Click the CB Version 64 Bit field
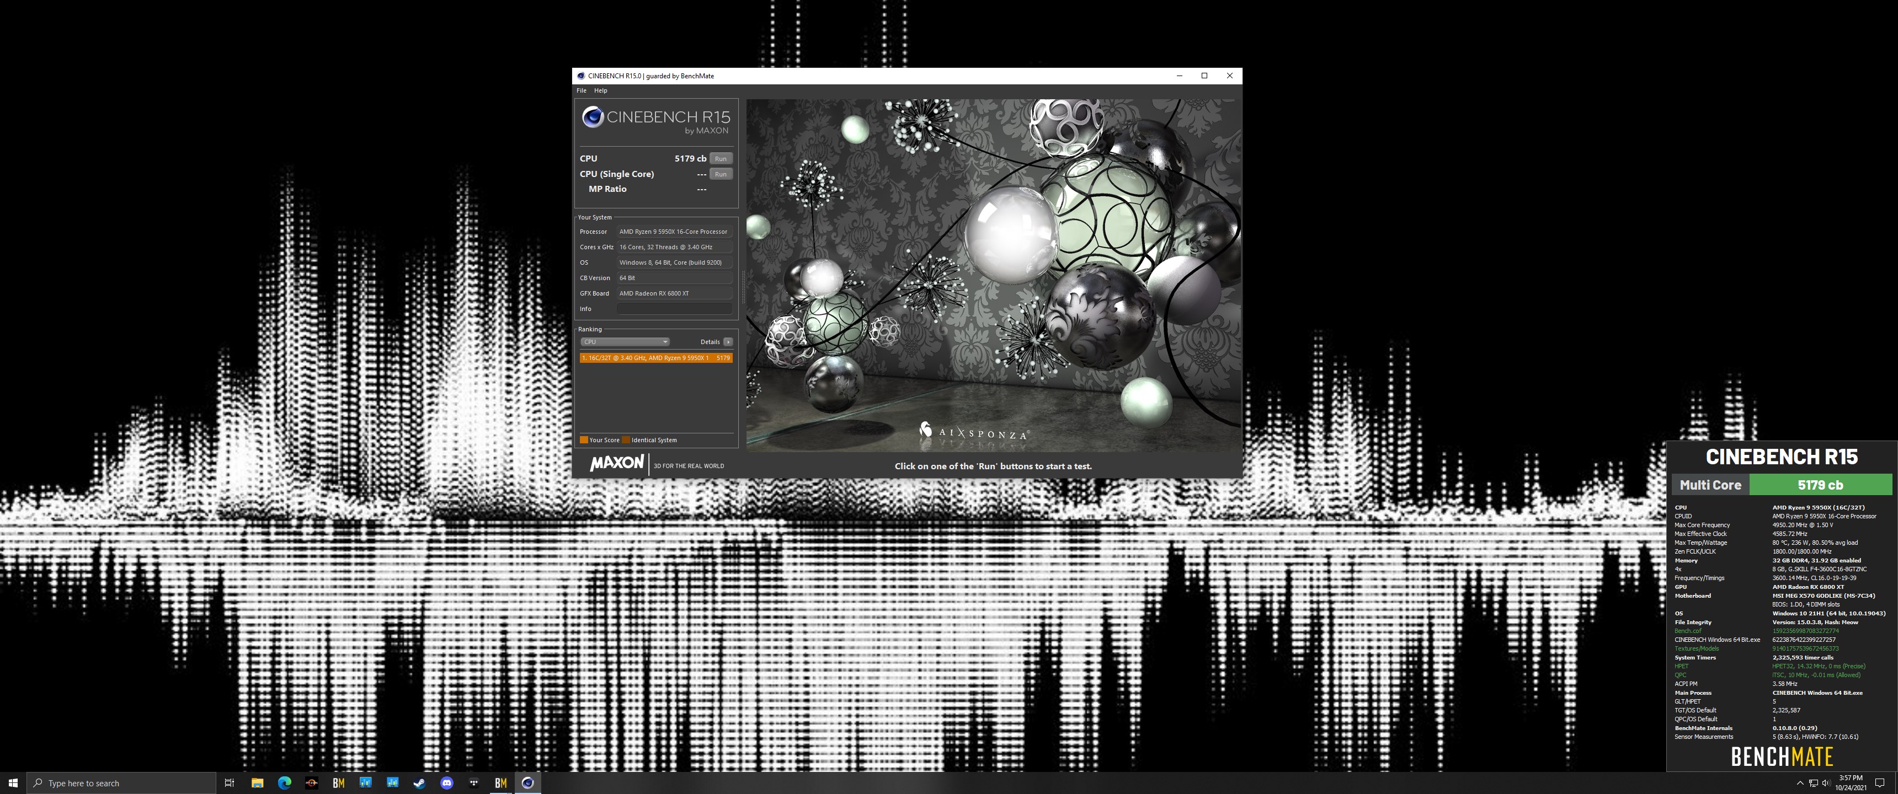The width and height of the screenshot is (1898, 794). point(674,278)
